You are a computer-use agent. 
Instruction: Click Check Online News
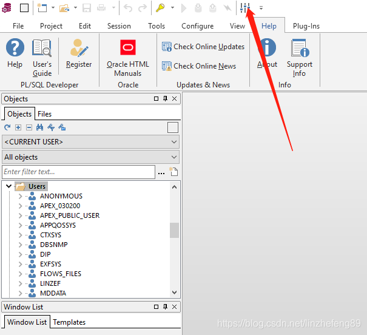coord(199,66)
